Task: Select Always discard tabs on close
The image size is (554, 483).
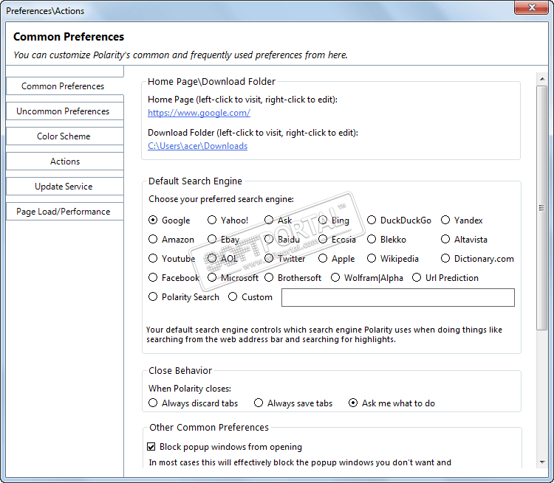Action: pyautogui.click(x=154, y=403)
